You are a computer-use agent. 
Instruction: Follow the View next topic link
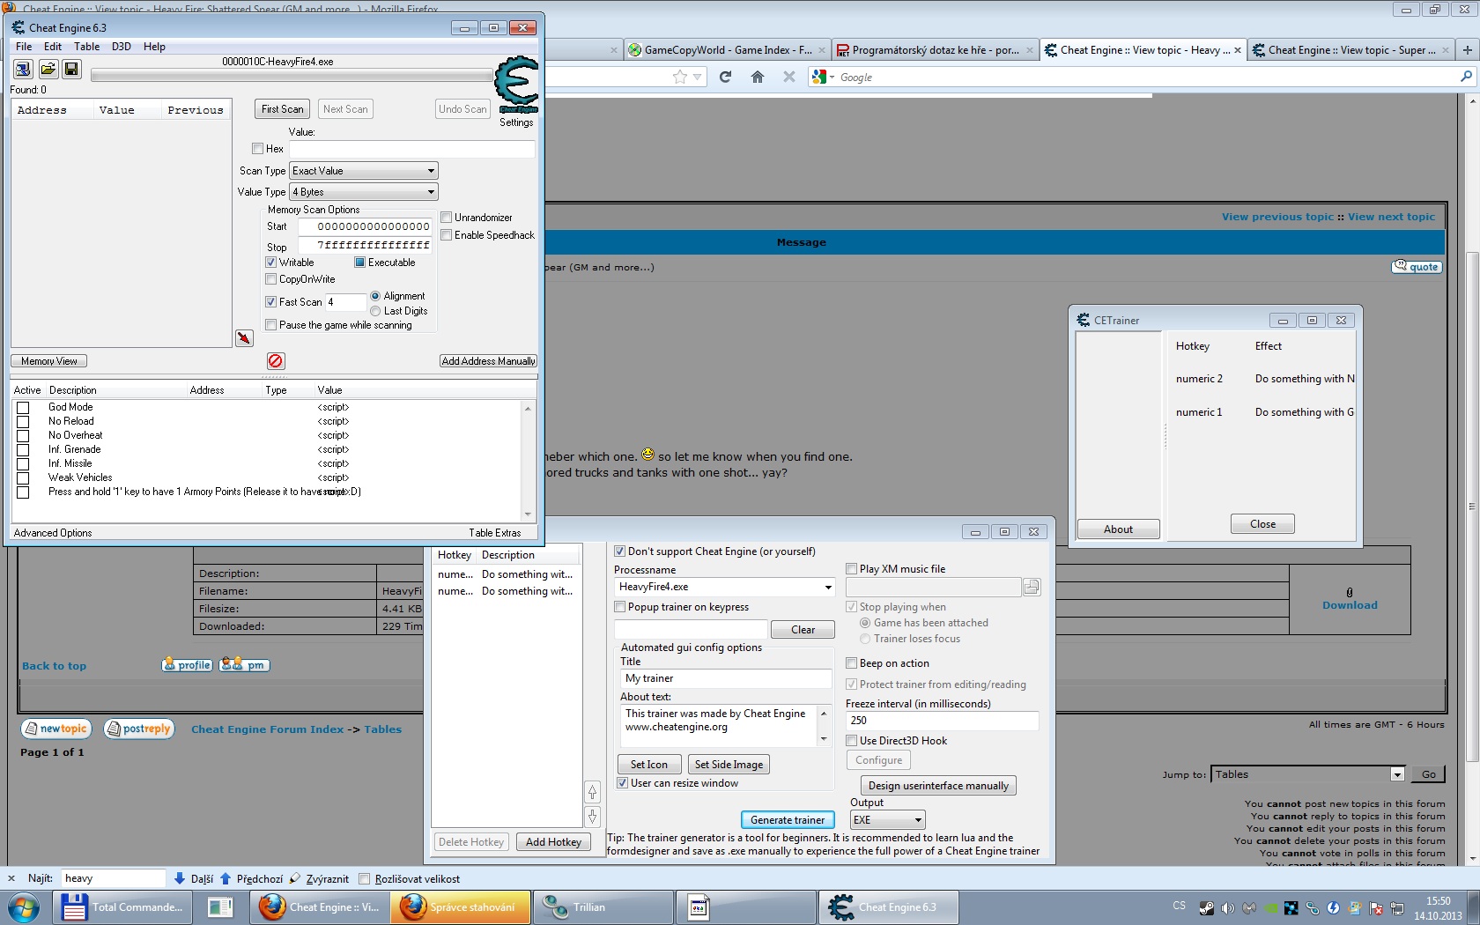coord(1391,217)
